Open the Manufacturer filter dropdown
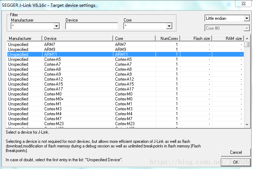253x169 pixels. click(x=56, y=26)
